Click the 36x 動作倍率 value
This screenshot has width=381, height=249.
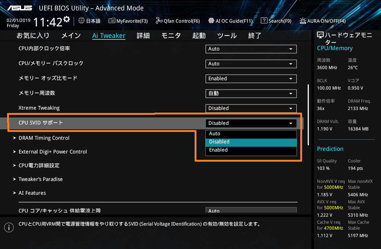[x=320, y=109]
